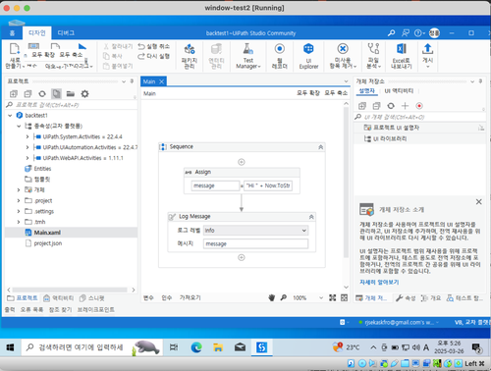Open Analyze File (파일 분석) menu
Image resolution: width=491 pixels, height=371 pixels.
(373, 56)
